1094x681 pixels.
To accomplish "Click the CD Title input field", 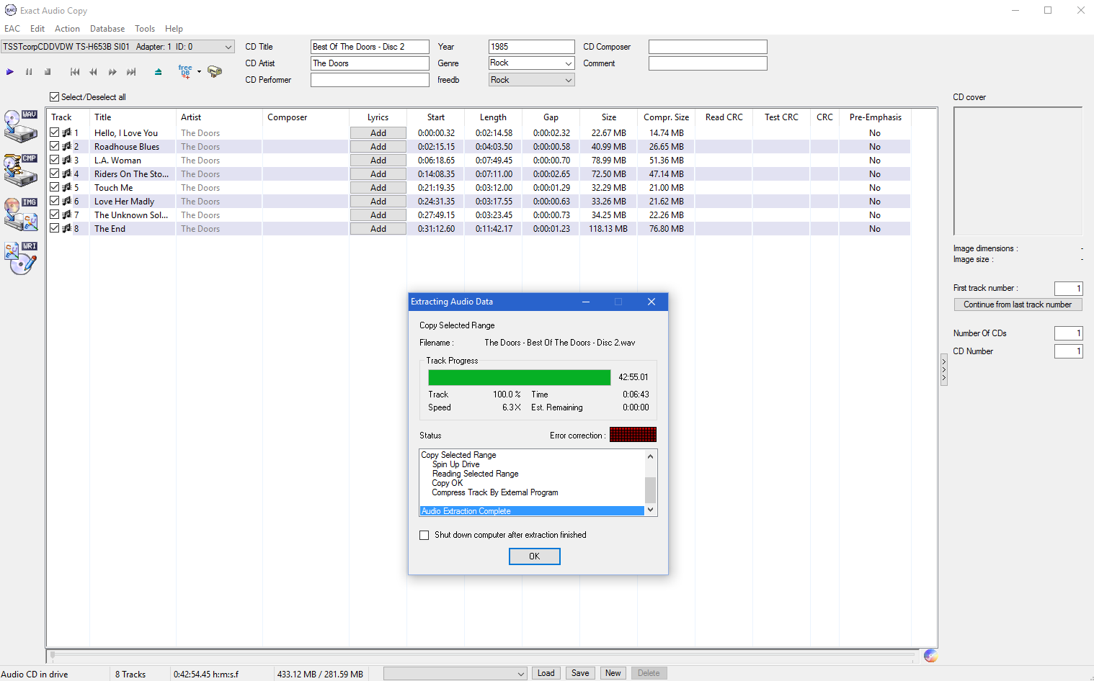I will point(370,47).
